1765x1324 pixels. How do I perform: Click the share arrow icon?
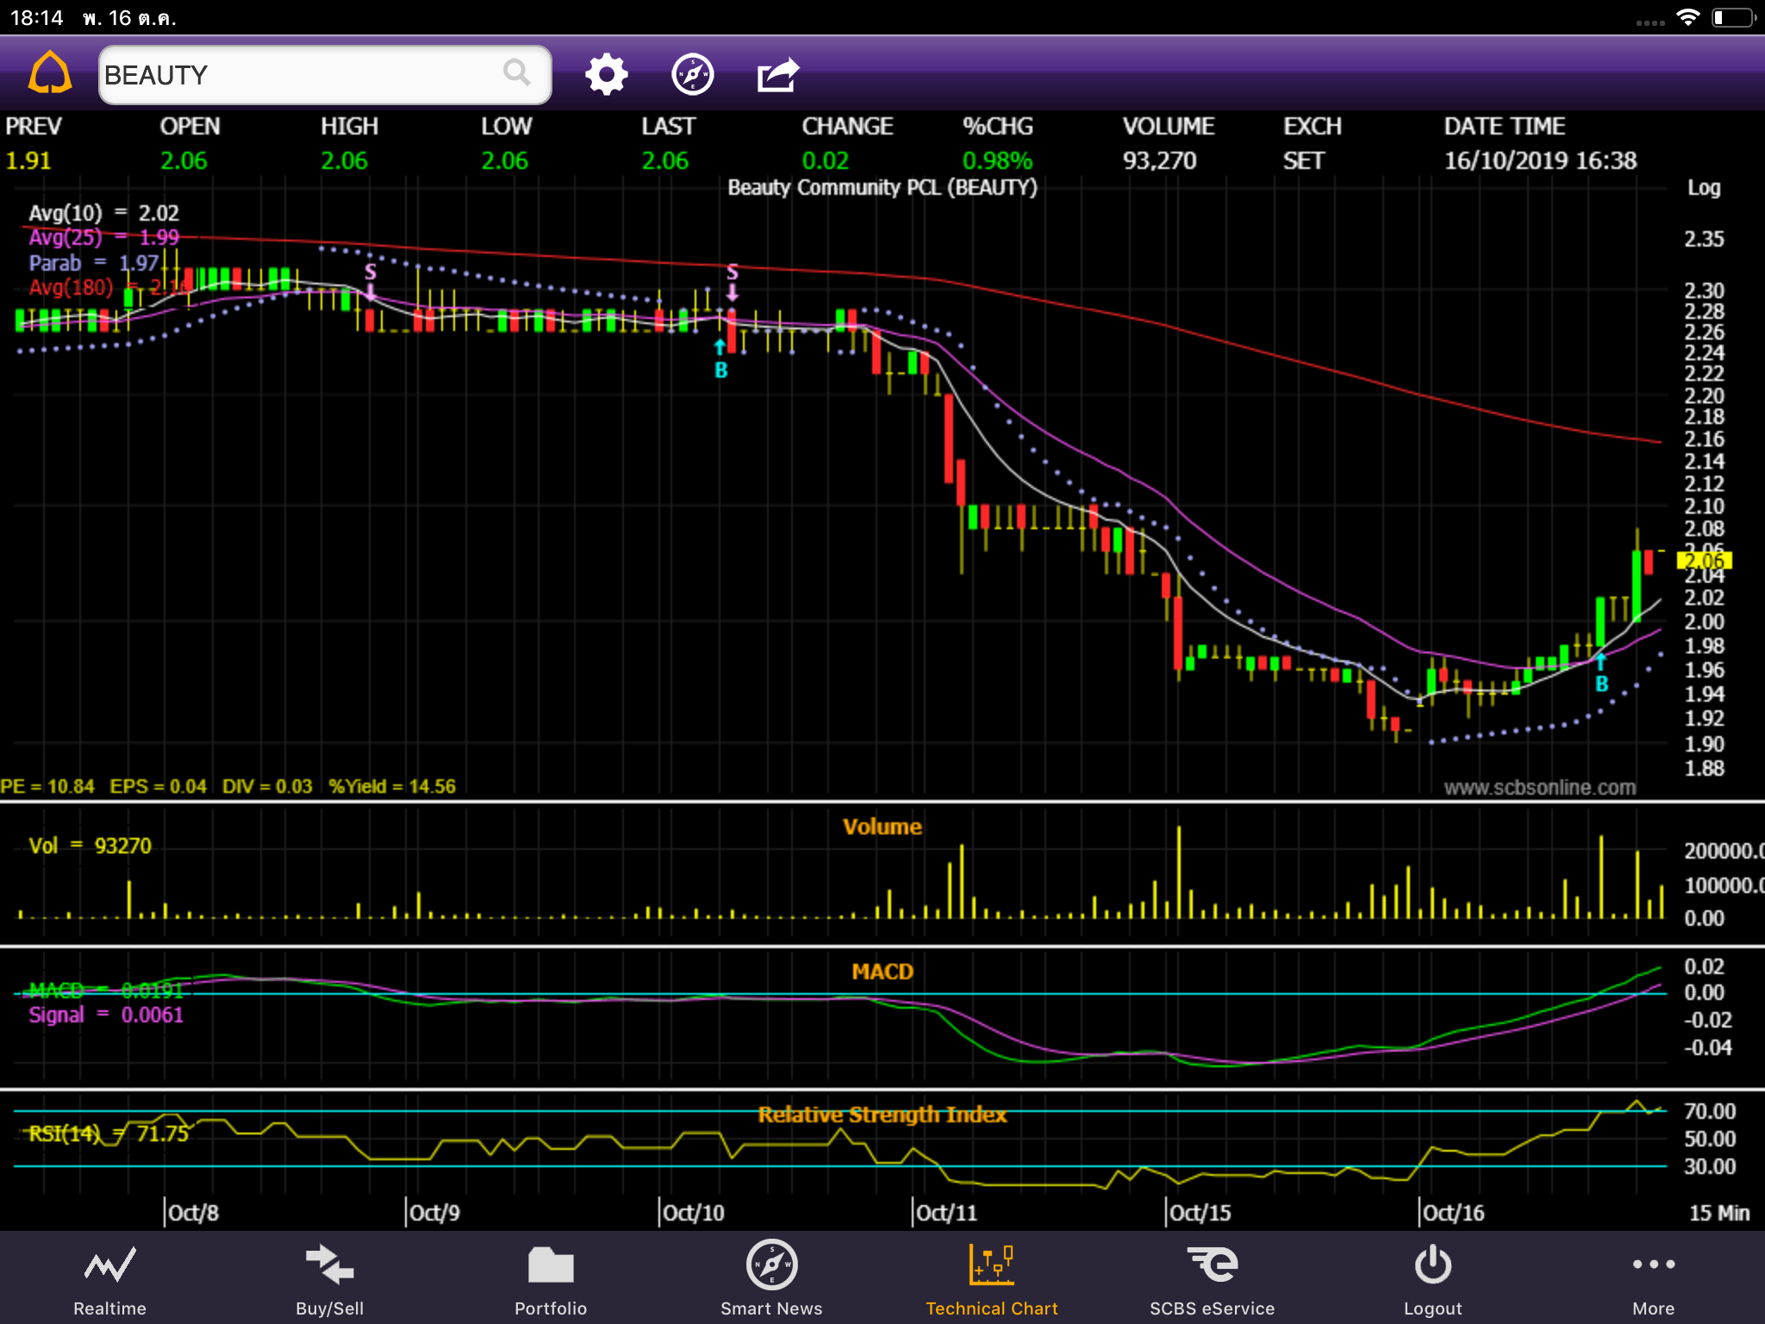click(x=778, y=74)
